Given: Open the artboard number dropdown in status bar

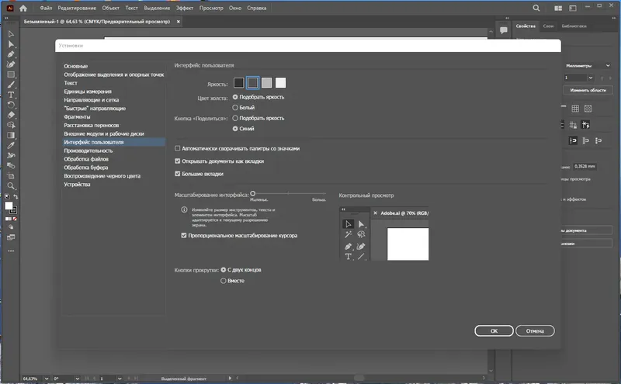Looking at the screenshot, I should (120, 379).
